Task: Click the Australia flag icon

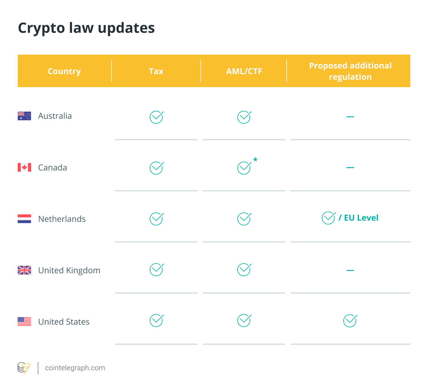Action: tap(24, 116)
